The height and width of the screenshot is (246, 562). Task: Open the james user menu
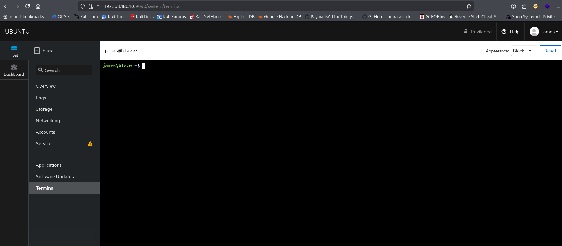pyautogui.click(x=544, y=32)
